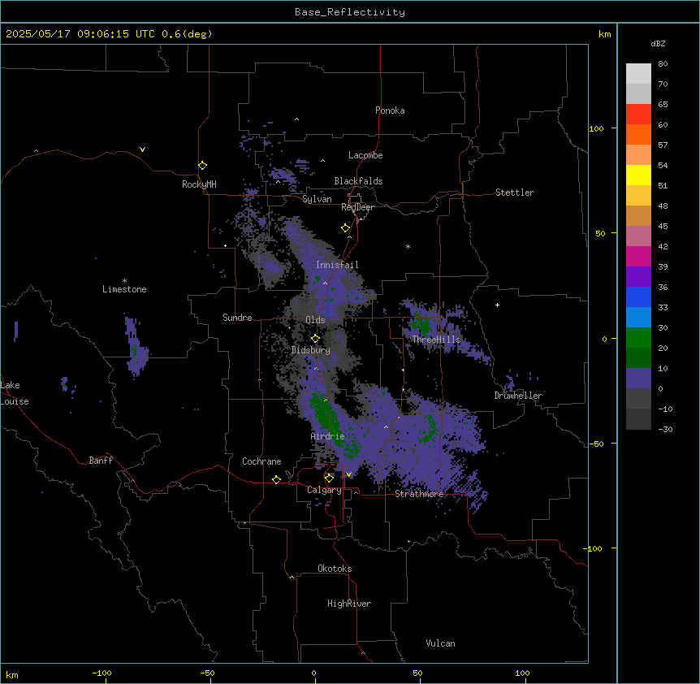The height and width of the screenshot is (684, 700).
Task: Click the Stettler label
Action: point(515,193)
